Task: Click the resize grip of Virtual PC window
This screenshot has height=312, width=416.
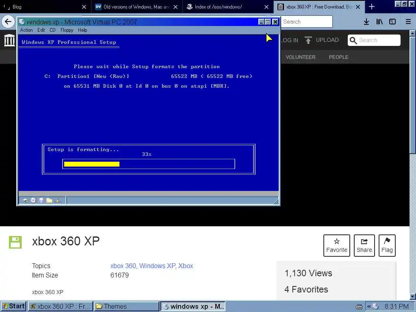Action: (x=276, y=201)
